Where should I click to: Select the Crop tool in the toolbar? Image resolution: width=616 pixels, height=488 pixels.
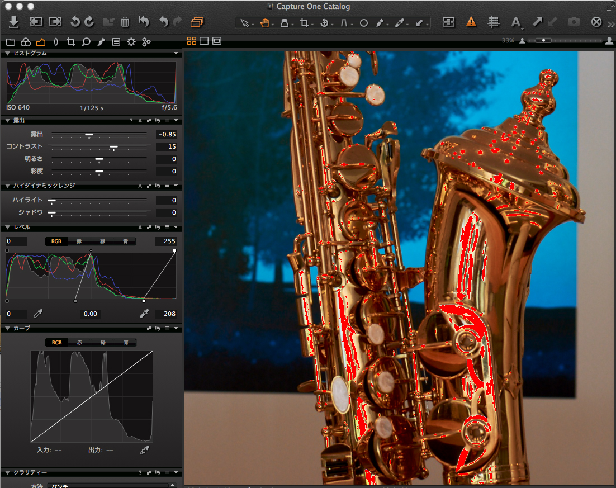pos(304,23)
